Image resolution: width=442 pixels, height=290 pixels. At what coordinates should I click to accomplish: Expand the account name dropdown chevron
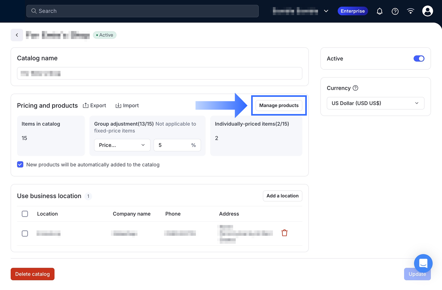click(326, 11)
